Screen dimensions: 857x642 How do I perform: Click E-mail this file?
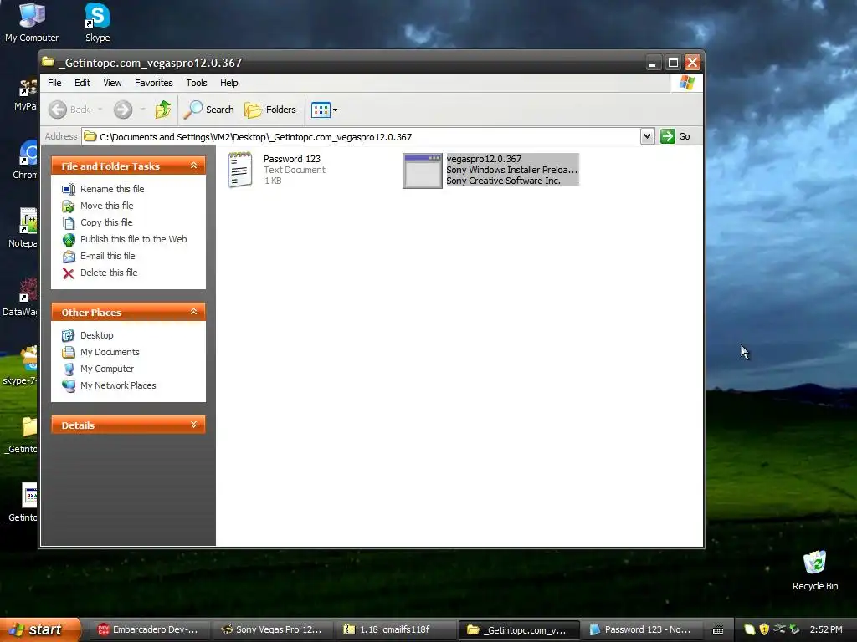pos(108,256)
